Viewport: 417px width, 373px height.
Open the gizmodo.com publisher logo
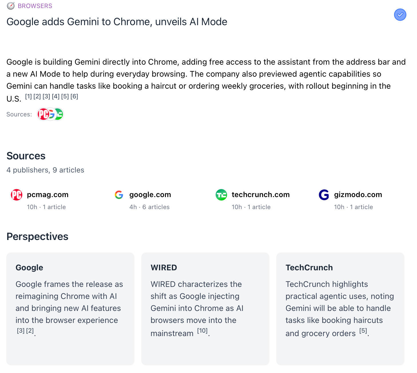324,195
